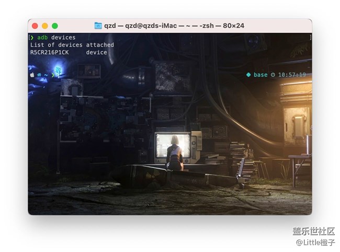This screenshot has width=340, height=252.
Task: Close the terminal window with red button
Action: click(35, 26)
